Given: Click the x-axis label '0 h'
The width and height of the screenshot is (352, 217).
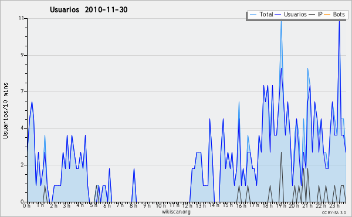Looking at the screenshot, I should pos(26,205).
